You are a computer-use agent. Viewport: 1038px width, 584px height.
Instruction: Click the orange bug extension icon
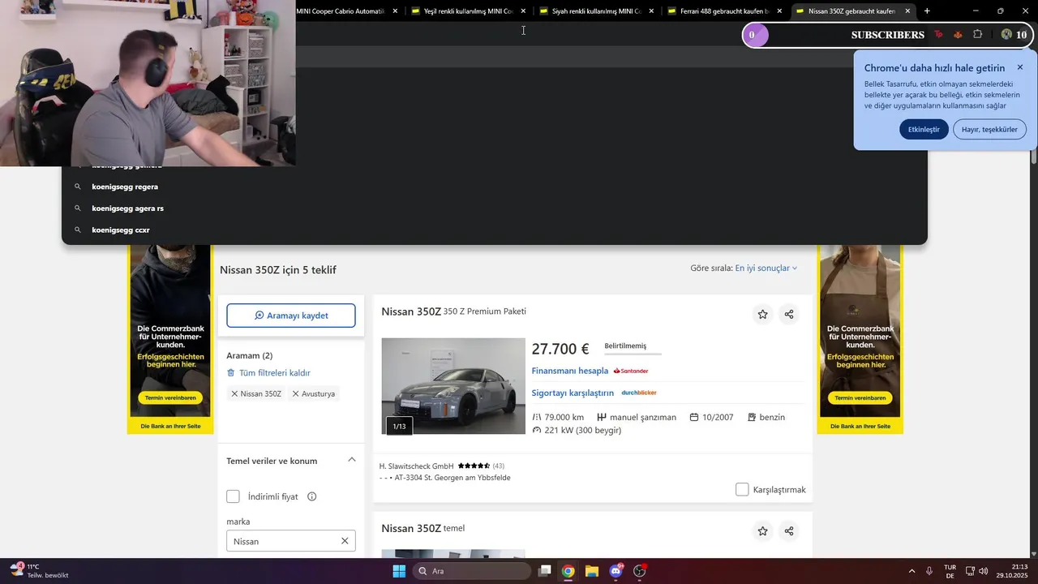[958, 34]
